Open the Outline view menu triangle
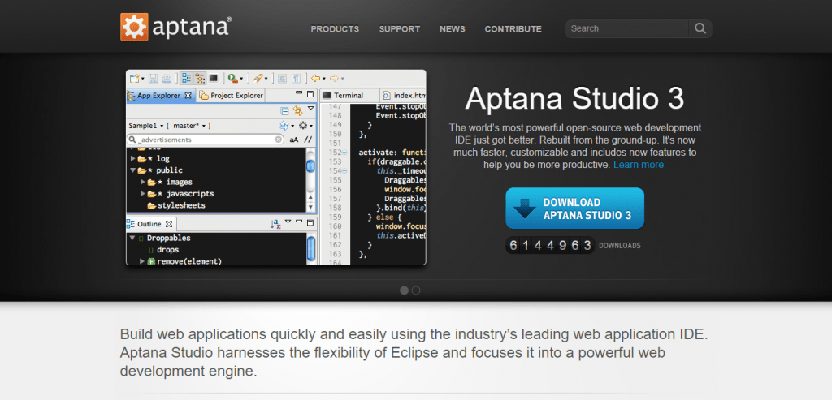 click(288, 222)
